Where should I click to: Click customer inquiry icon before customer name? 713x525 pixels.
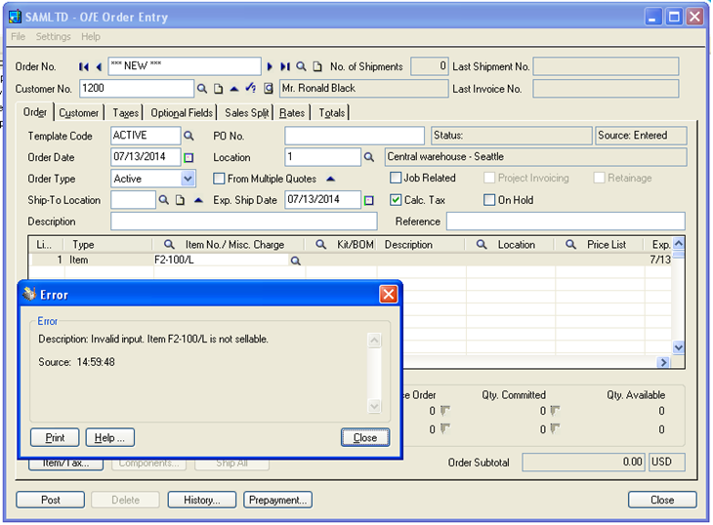269,88
